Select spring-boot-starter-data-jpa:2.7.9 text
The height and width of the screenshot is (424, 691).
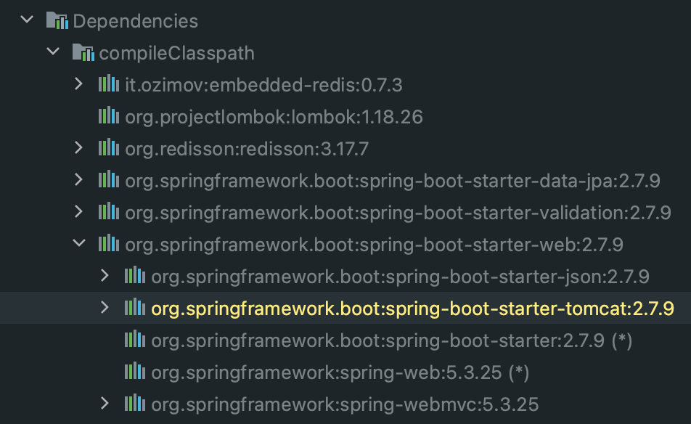pyautogui.click(x=393, y=182)
